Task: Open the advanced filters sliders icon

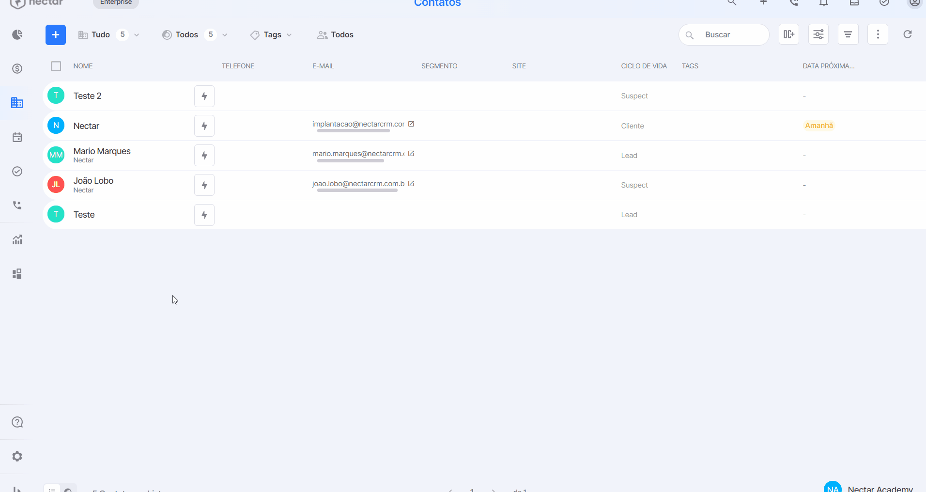Action: 818,34
